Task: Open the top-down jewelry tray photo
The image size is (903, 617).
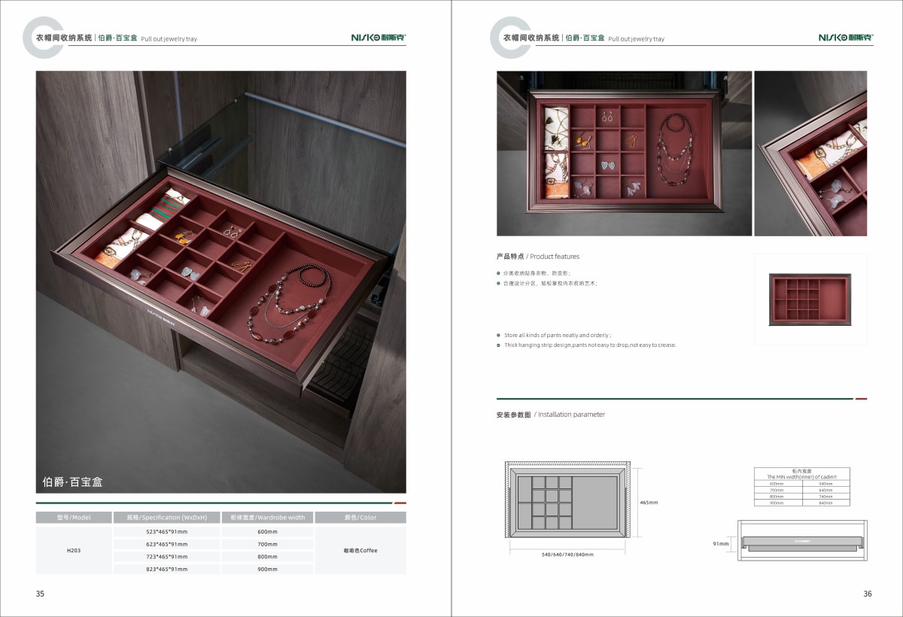Action: (624, 153)
